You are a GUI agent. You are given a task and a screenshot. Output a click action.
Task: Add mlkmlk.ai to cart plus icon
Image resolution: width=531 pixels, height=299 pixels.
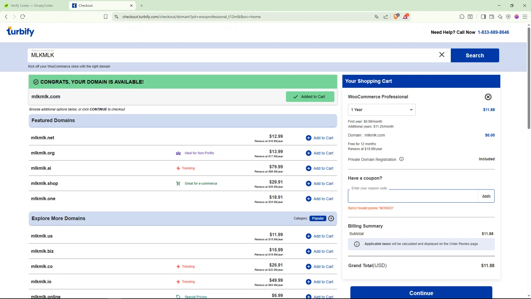tap(308, 168)
